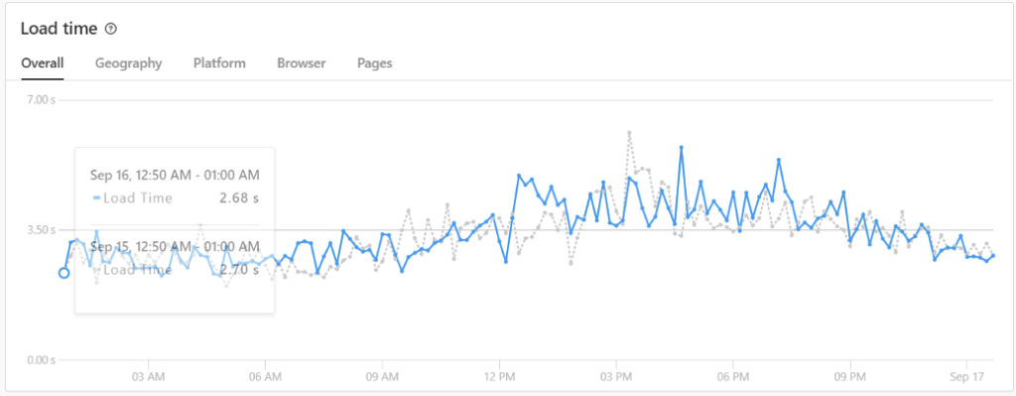Switch to the Overall tab
Image resolution: width=1016 pixels, height=396 pixels.
point(42,63)
